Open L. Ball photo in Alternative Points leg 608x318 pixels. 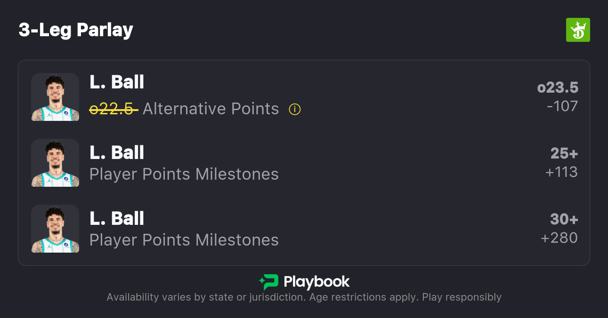click(x=55, y=97)
